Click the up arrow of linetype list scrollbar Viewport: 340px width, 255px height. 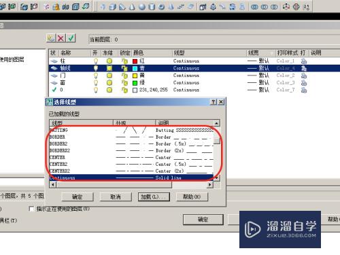click(x=217, y=123)
